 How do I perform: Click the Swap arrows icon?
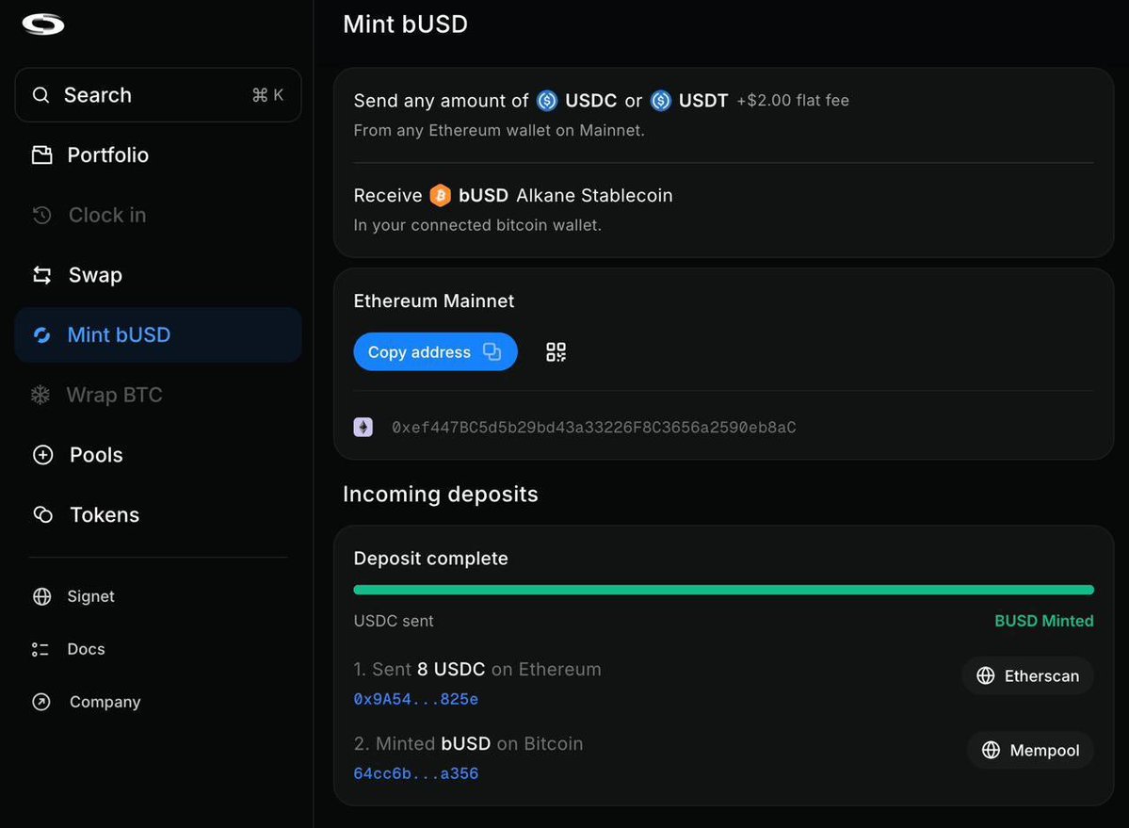click(x=41, y=275)
